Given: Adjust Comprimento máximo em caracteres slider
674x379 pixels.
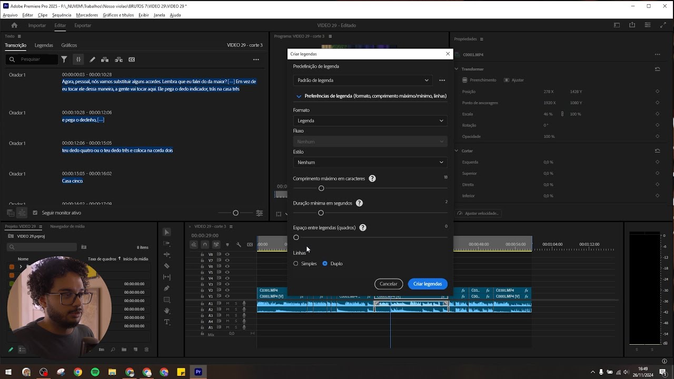Looking at the screenshot, I should tap(321, 188).
